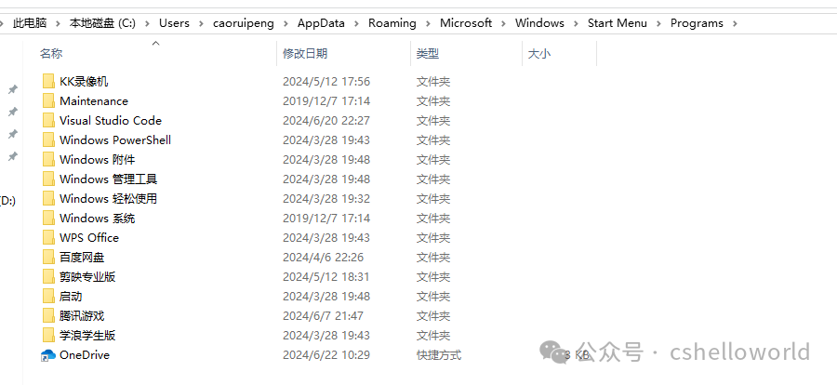Click the 百度网盘 folder icon

[48, 258]
